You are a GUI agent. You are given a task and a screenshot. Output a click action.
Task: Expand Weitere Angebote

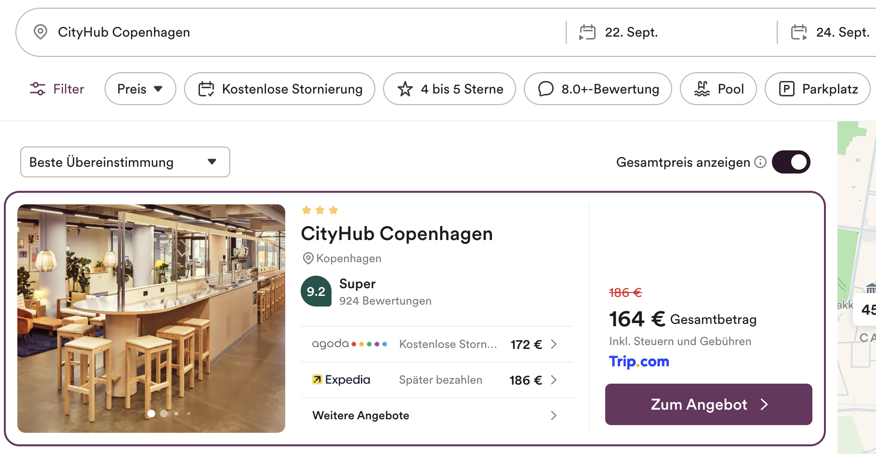(437, 415)
